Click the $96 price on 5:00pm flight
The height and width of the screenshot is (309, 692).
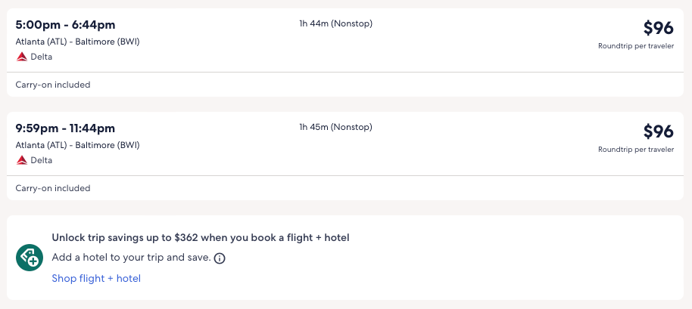point(658,28)
